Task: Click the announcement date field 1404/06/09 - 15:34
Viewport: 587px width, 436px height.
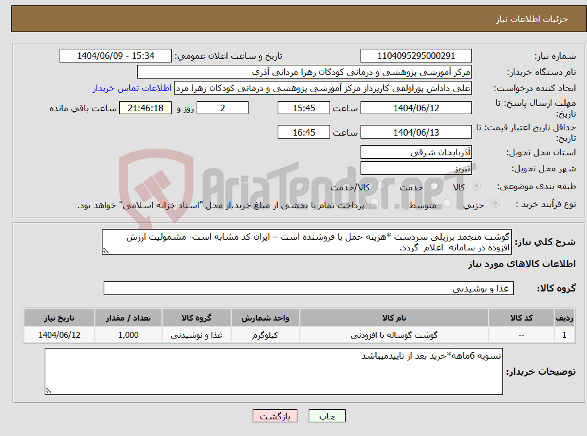Action: pos(115,56)
